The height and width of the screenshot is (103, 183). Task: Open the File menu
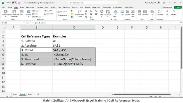tap(3, 7)
